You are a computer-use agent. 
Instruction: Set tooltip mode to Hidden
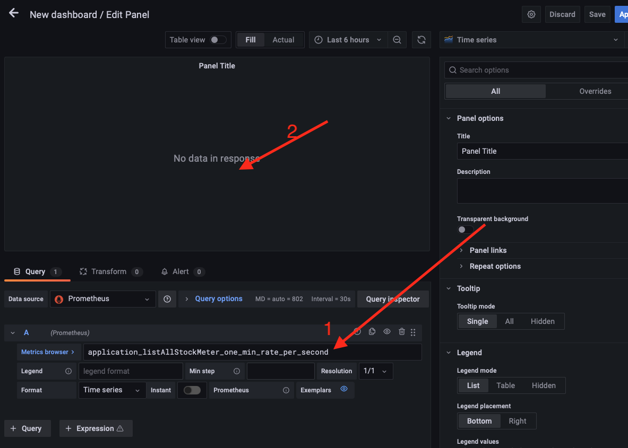pyautogui.click(x=543, y=321)
